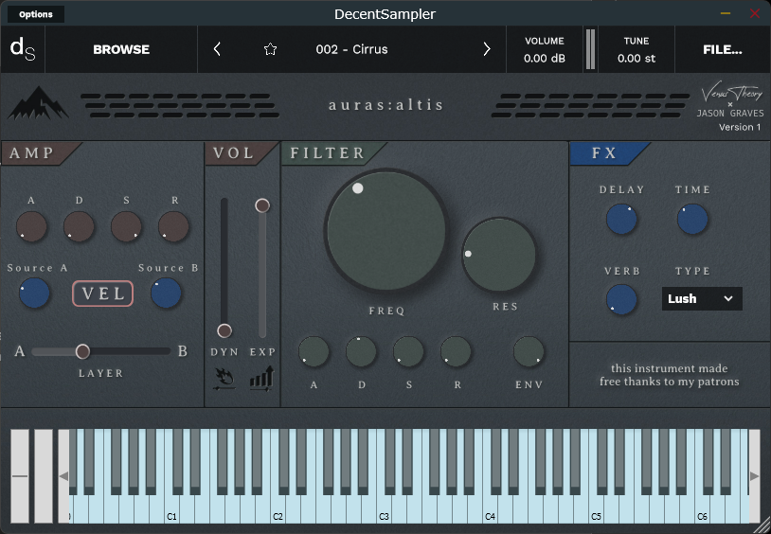The image size is (771, 534).
Task: Click the FILTER decay (D) knob
Action: click(361, 351)
